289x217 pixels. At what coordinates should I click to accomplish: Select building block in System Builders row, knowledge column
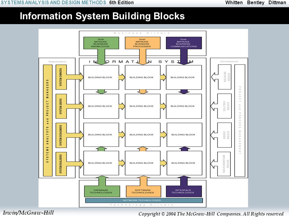(101, 163)
